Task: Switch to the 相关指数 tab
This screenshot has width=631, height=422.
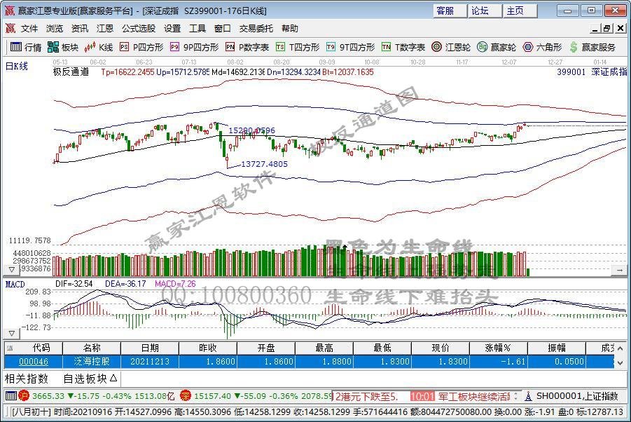Action: (27, 379)
